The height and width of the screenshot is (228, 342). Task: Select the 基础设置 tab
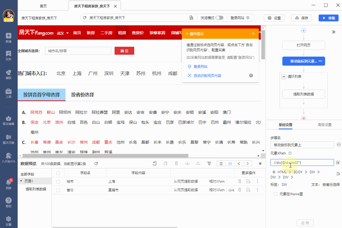pyautogui.click(x=286, y=125)
